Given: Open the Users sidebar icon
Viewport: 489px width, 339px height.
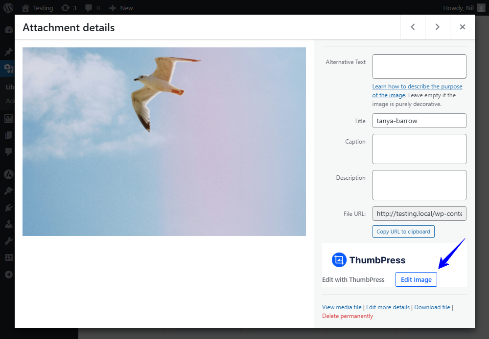Looking at the screenshot, I should [9, 224].
